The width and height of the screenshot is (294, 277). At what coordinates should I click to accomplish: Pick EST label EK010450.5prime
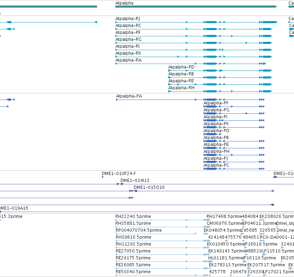tap(226, 244)
